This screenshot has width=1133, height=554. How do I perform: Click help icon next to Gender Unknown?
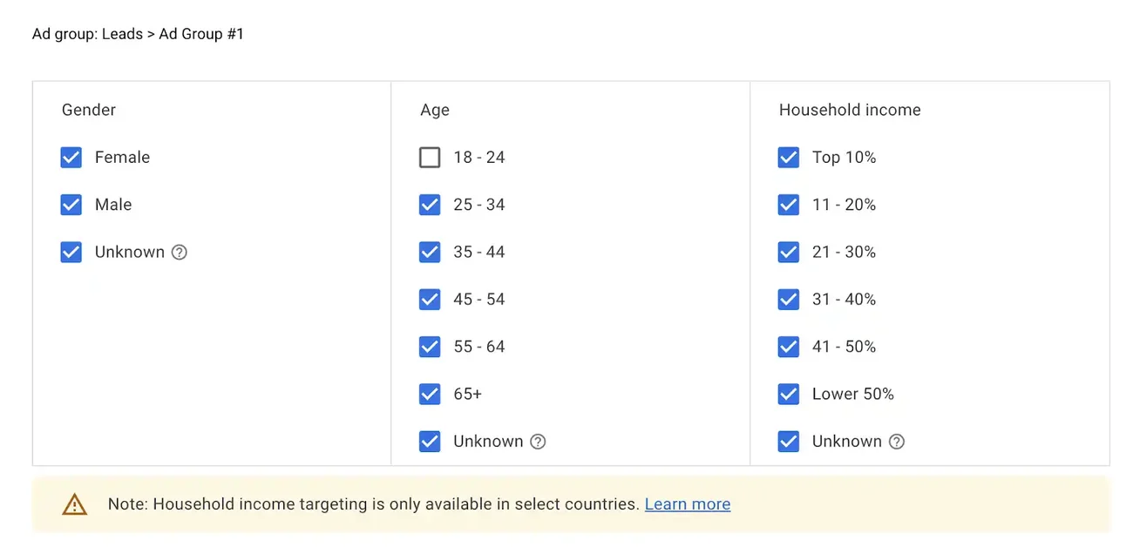point(180,253)
